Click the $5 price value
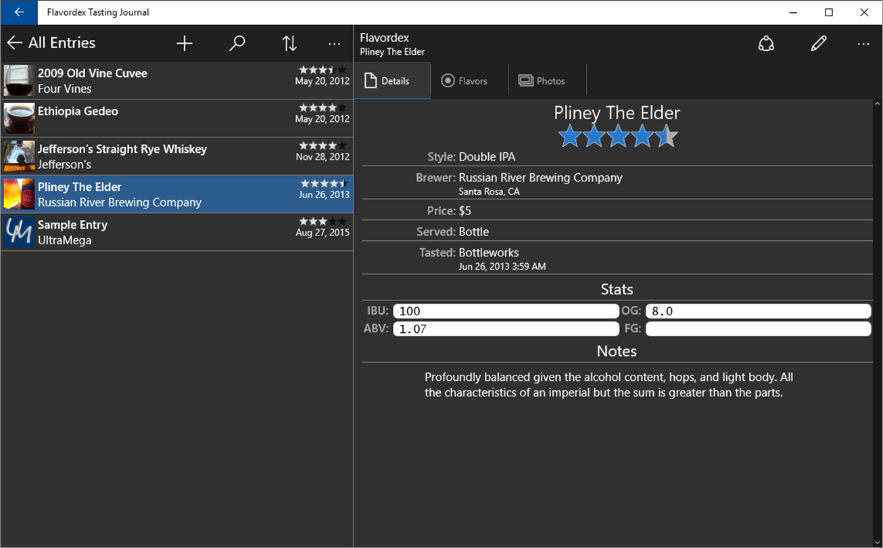Screen dimensions: 883x548 pyautogui.click(x=465, y=211)
